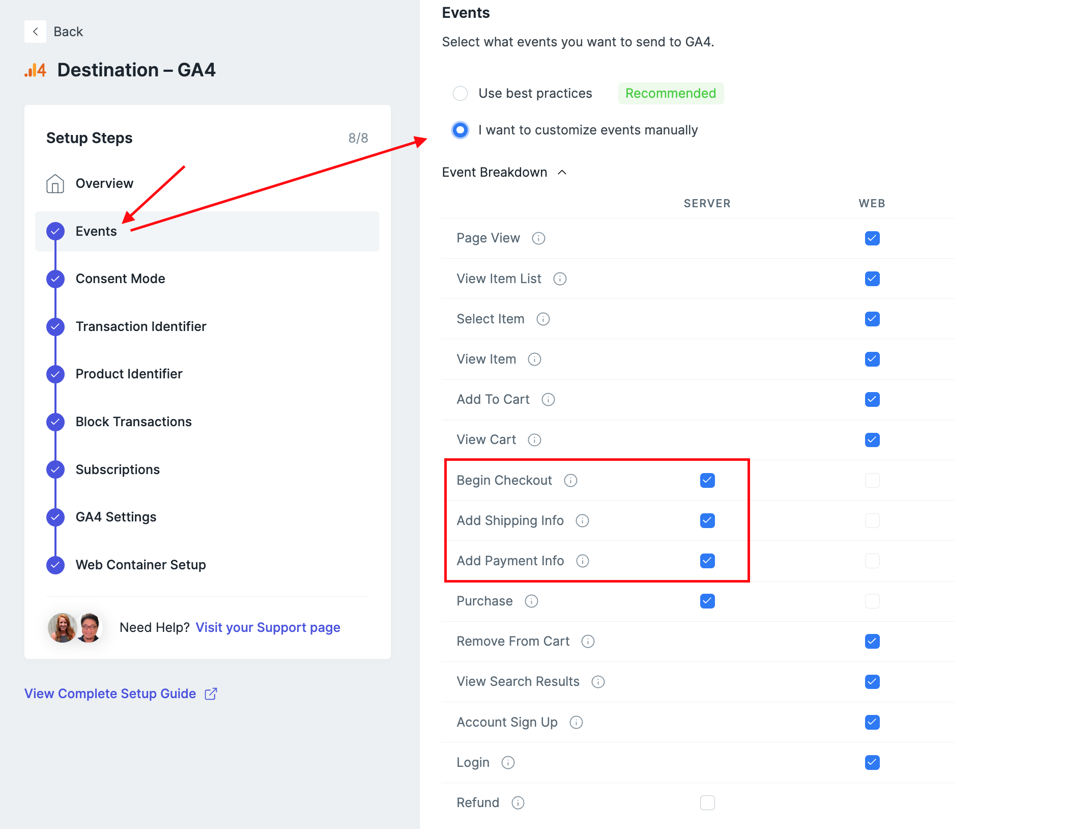
Task: Visit your Support page link
Action: pos(268,627)
